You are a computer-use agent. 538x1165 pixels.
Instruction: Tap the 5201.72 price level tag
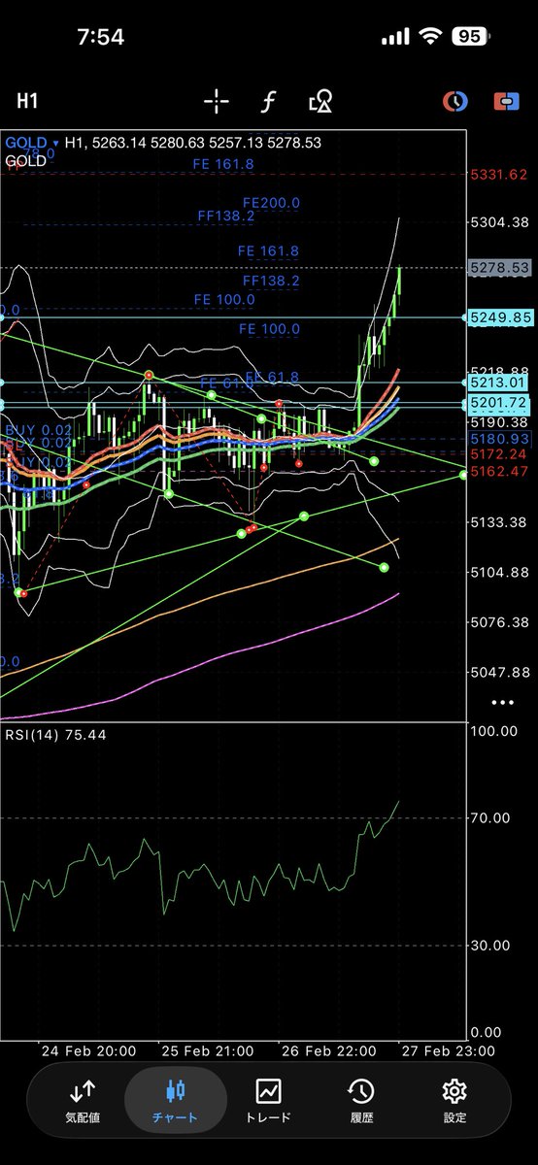click(x=500, y=403)
